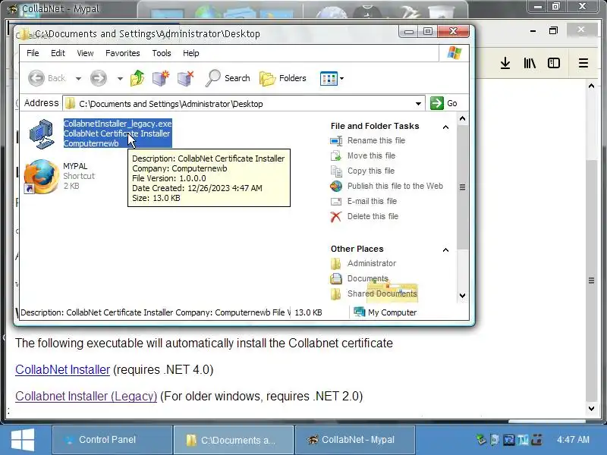Select the MYPAL shortcut icon
This screenshot has height=455, width=607.
[x=41, y=177]
